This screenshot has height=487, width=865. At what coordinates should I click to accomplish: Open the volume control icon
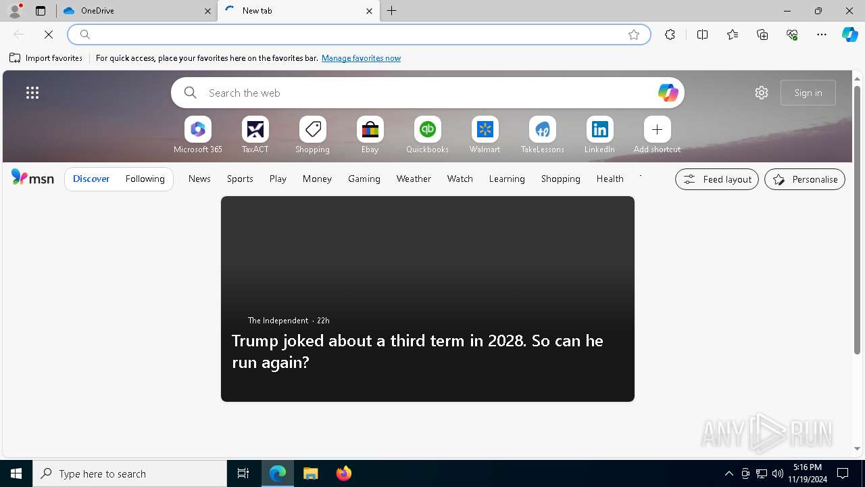click(778, 473)
